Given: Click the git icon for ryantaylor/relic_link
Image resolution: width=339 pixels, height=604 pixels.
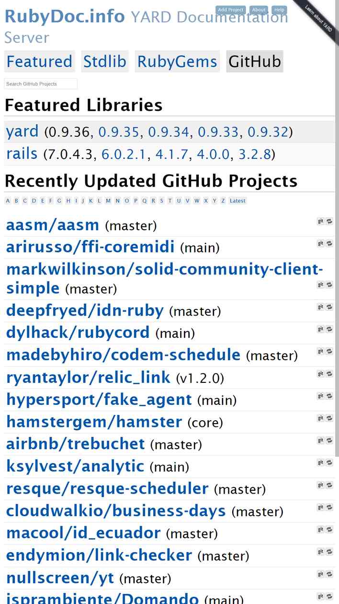Looking at the screenshot, I should pyautogui.click(x=321, y=374).
